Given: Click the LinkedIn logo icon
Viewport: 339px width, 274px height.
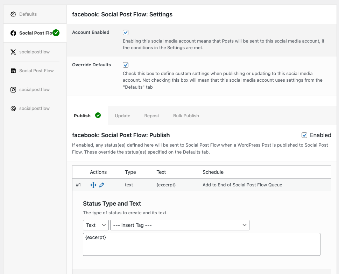Looking at the screenshot, I should point(13,71).
